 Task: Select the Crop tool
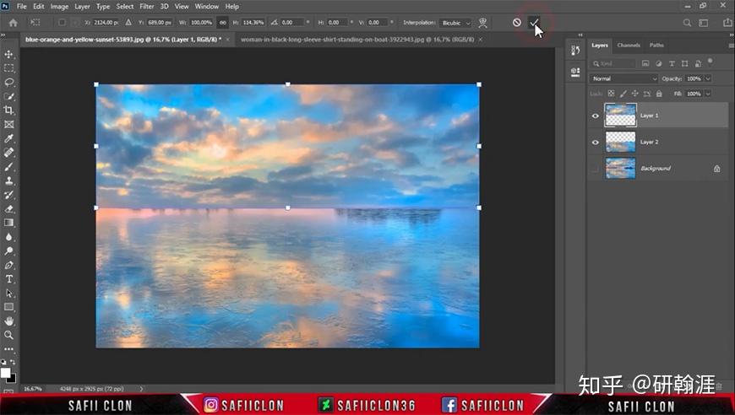(9, 110)
